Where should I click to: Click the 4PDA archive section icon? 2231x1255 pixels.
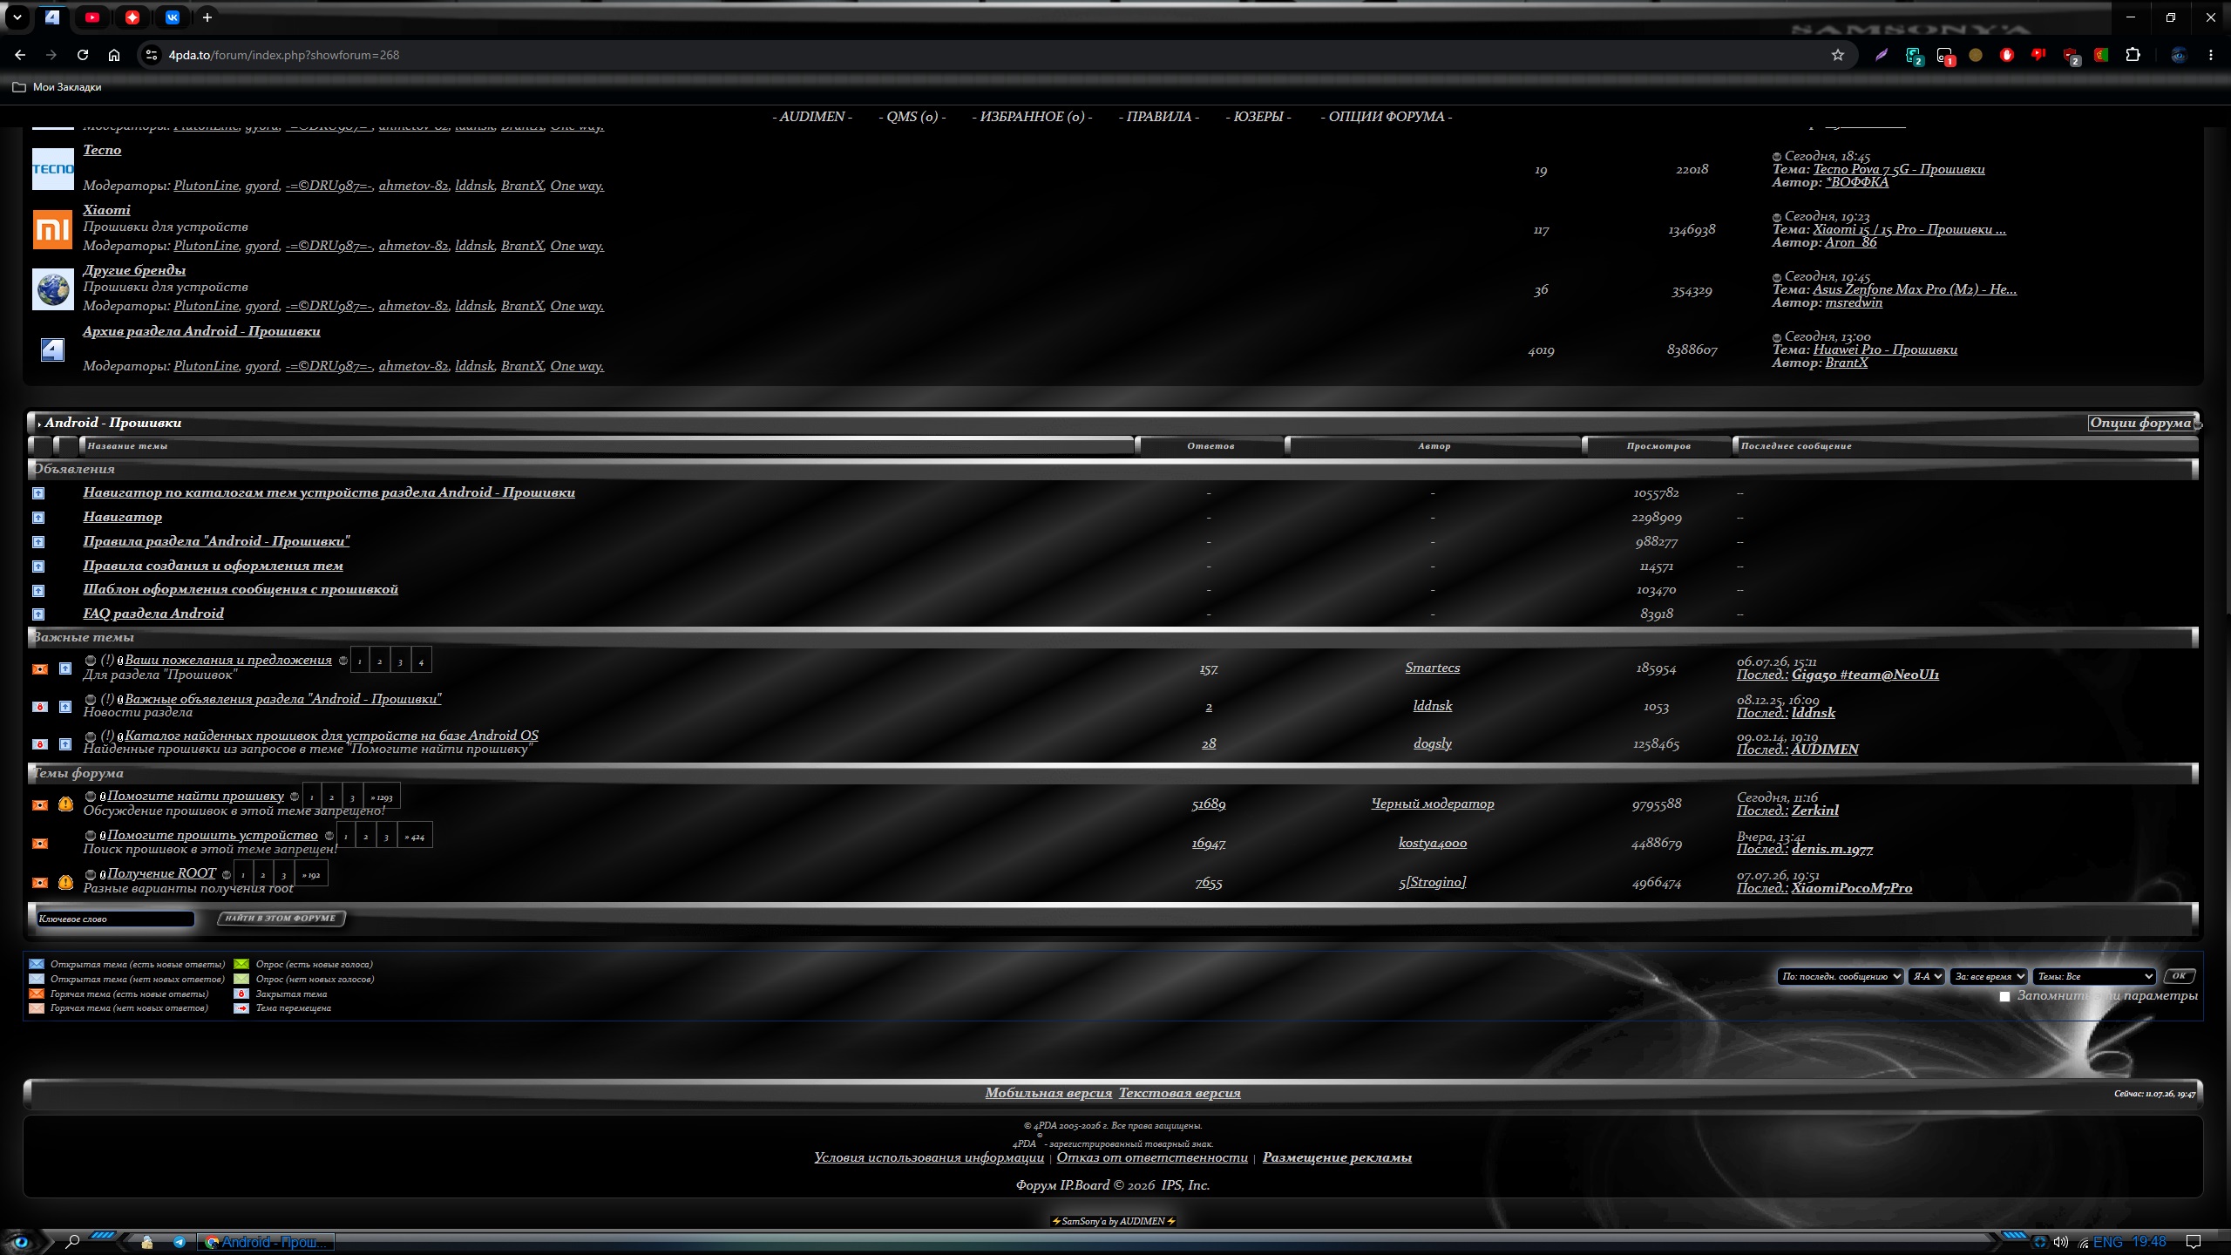(x=52, y=349)
